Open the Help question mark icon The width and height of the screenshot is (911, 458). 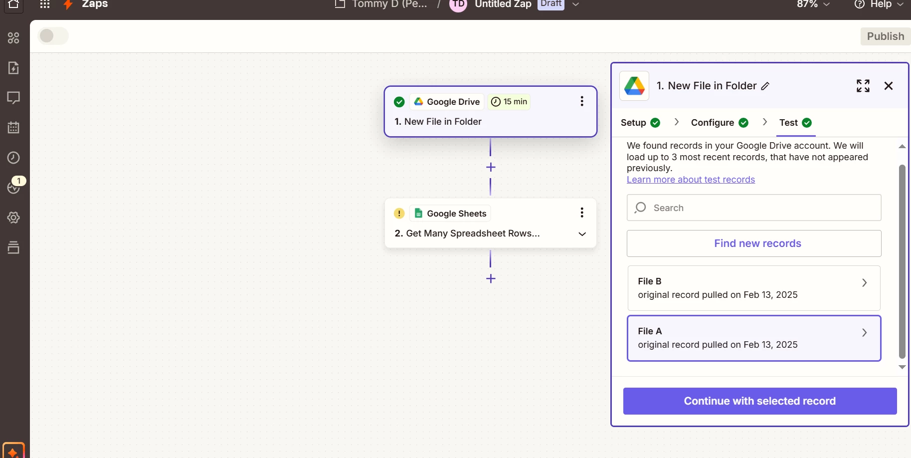860,4
